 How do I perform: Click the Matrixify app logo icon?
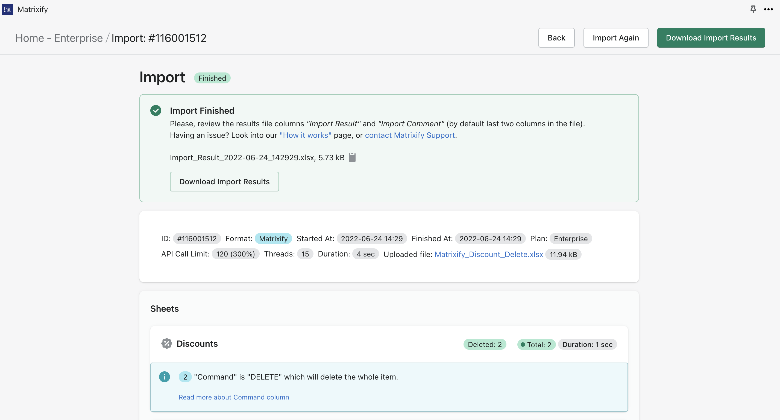8,9
